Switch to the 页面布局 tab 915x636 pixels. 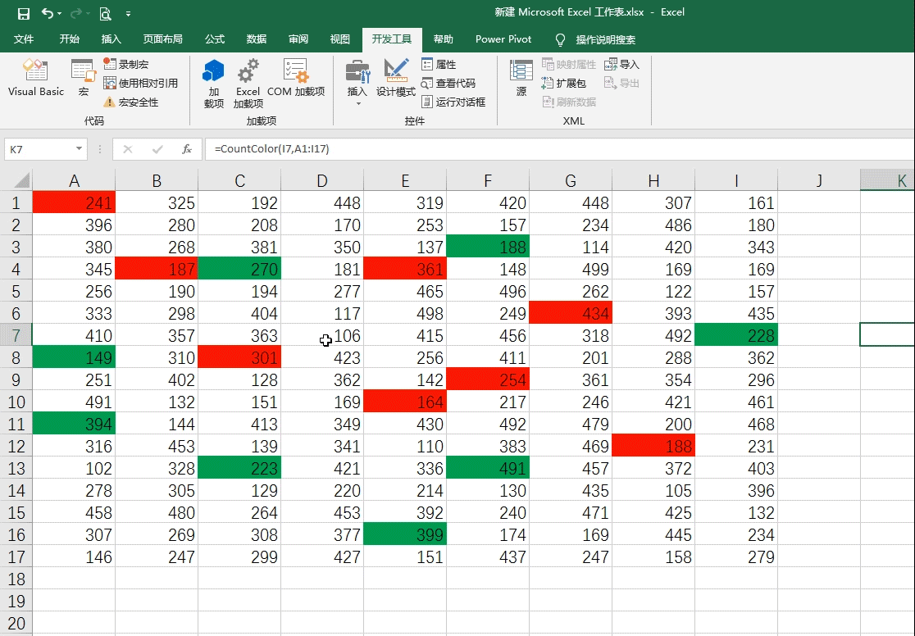[163, 39]
